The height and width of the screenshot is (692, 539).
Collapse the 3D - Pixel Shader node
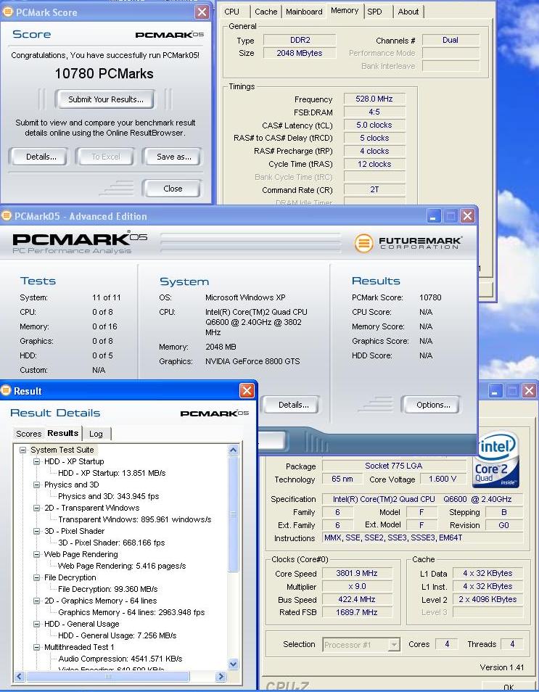click(x=37, y=531)
